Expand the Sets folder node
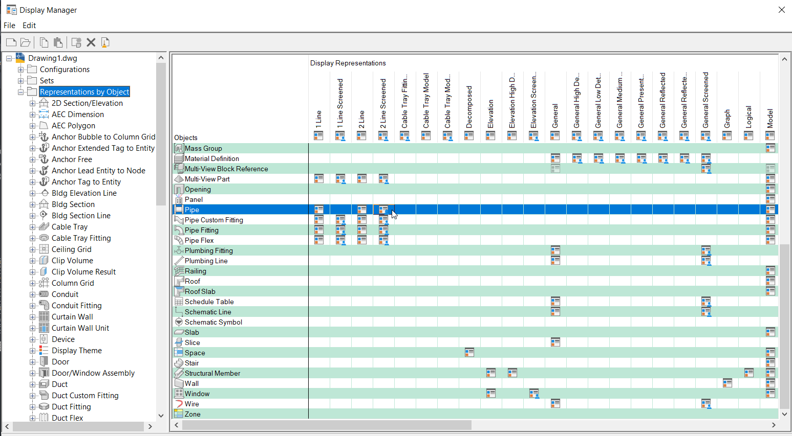 (x=21, y=81)
